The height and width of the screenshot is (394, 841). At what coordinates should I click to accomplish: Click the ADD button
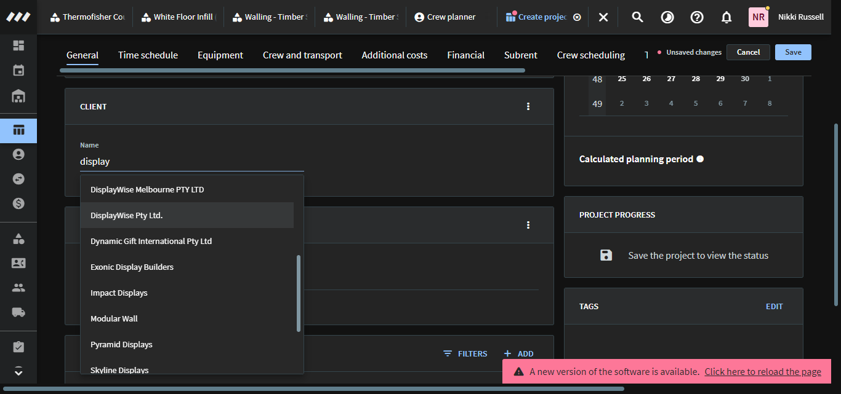click(x=518, y=353)
